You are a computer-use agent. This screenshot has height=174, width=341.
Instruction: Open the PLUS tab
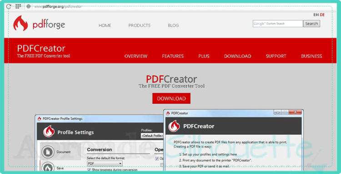[x=204, y=56]
